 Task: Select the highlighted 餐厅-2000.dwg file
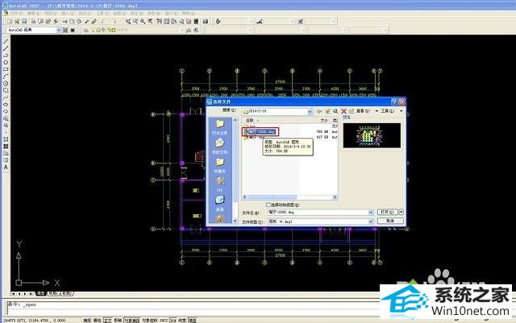tap(261, 131)
